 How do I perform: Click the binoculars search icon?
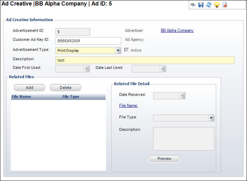tap(193, 5)
